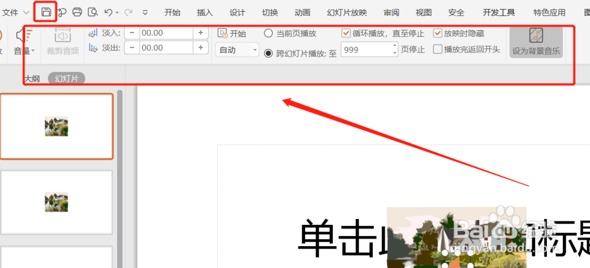The width and height of the screenshot is (590, 268).
Task: Click the Print icon
Action: [x=77, y=12]
